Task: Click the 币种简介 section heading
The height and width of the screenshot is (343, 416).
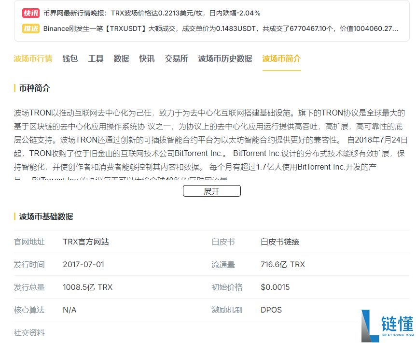Action: 34,88
